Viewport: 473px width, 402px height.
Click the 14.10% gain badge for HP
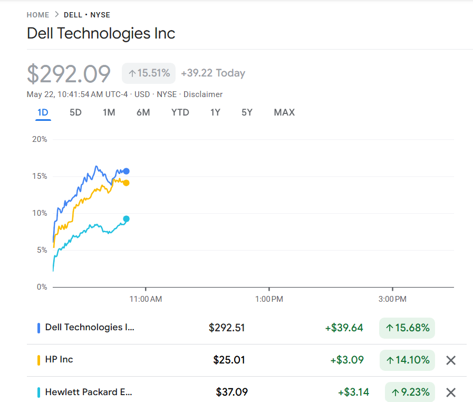(407, 360)
